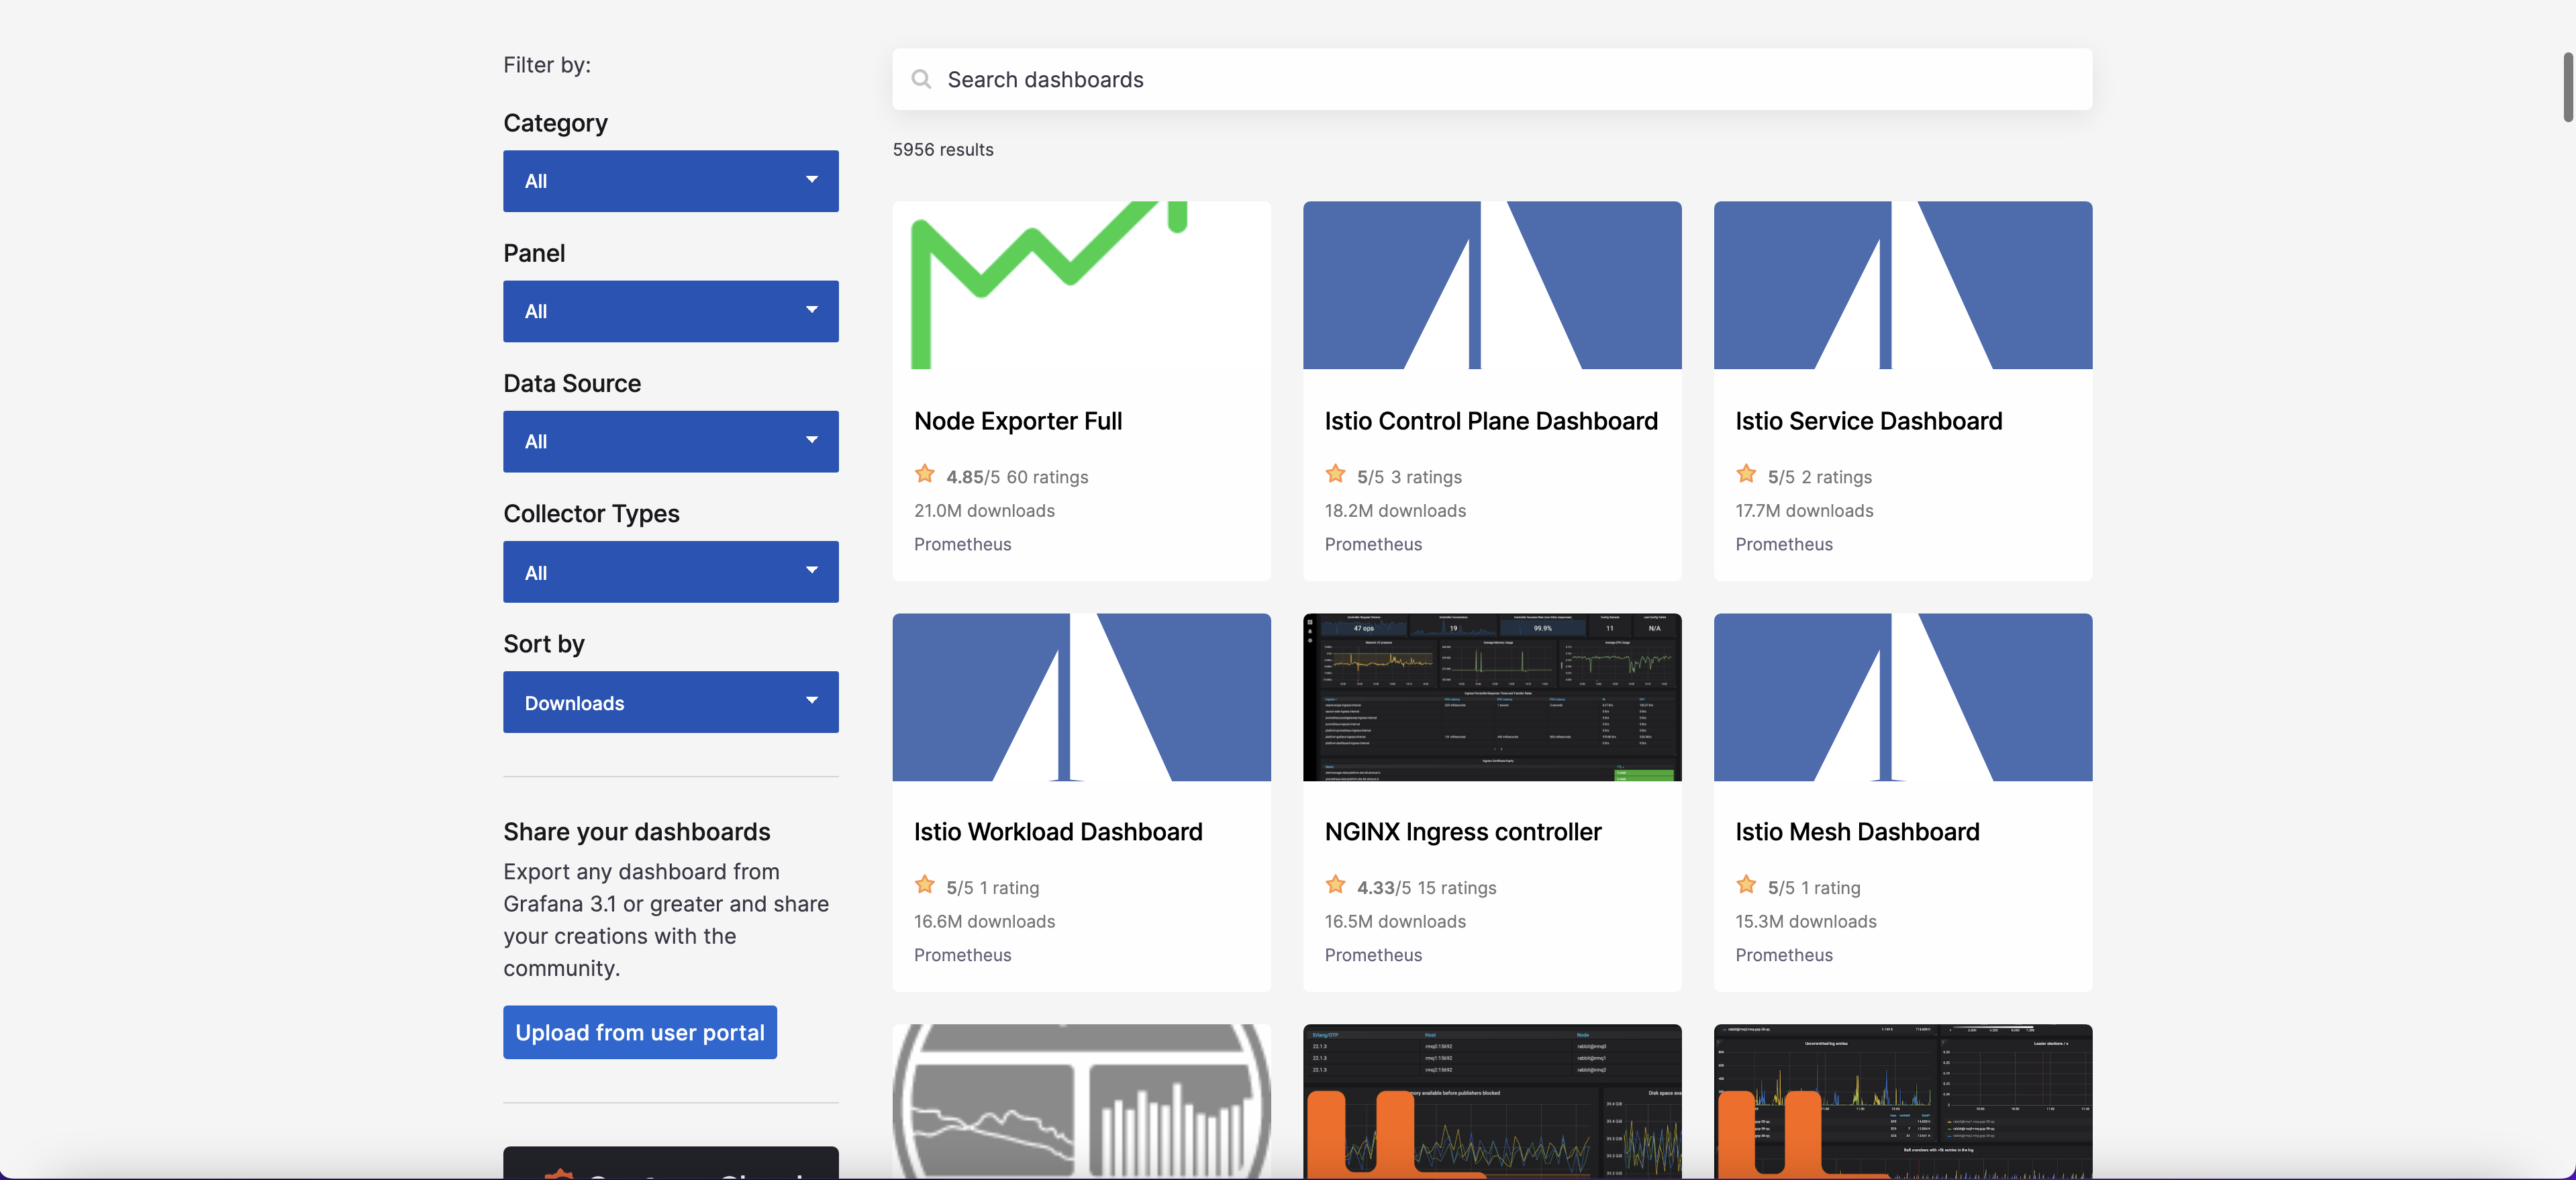Image resolution: width=2576 pixels, height=1180 pixels.
Task: Click the star icon on NGINX Ingress controller
Action: point(1336,885)
